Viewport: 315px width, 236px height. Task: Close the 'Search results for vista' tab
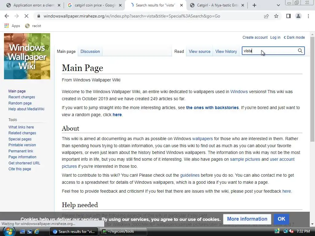(181, 5)
